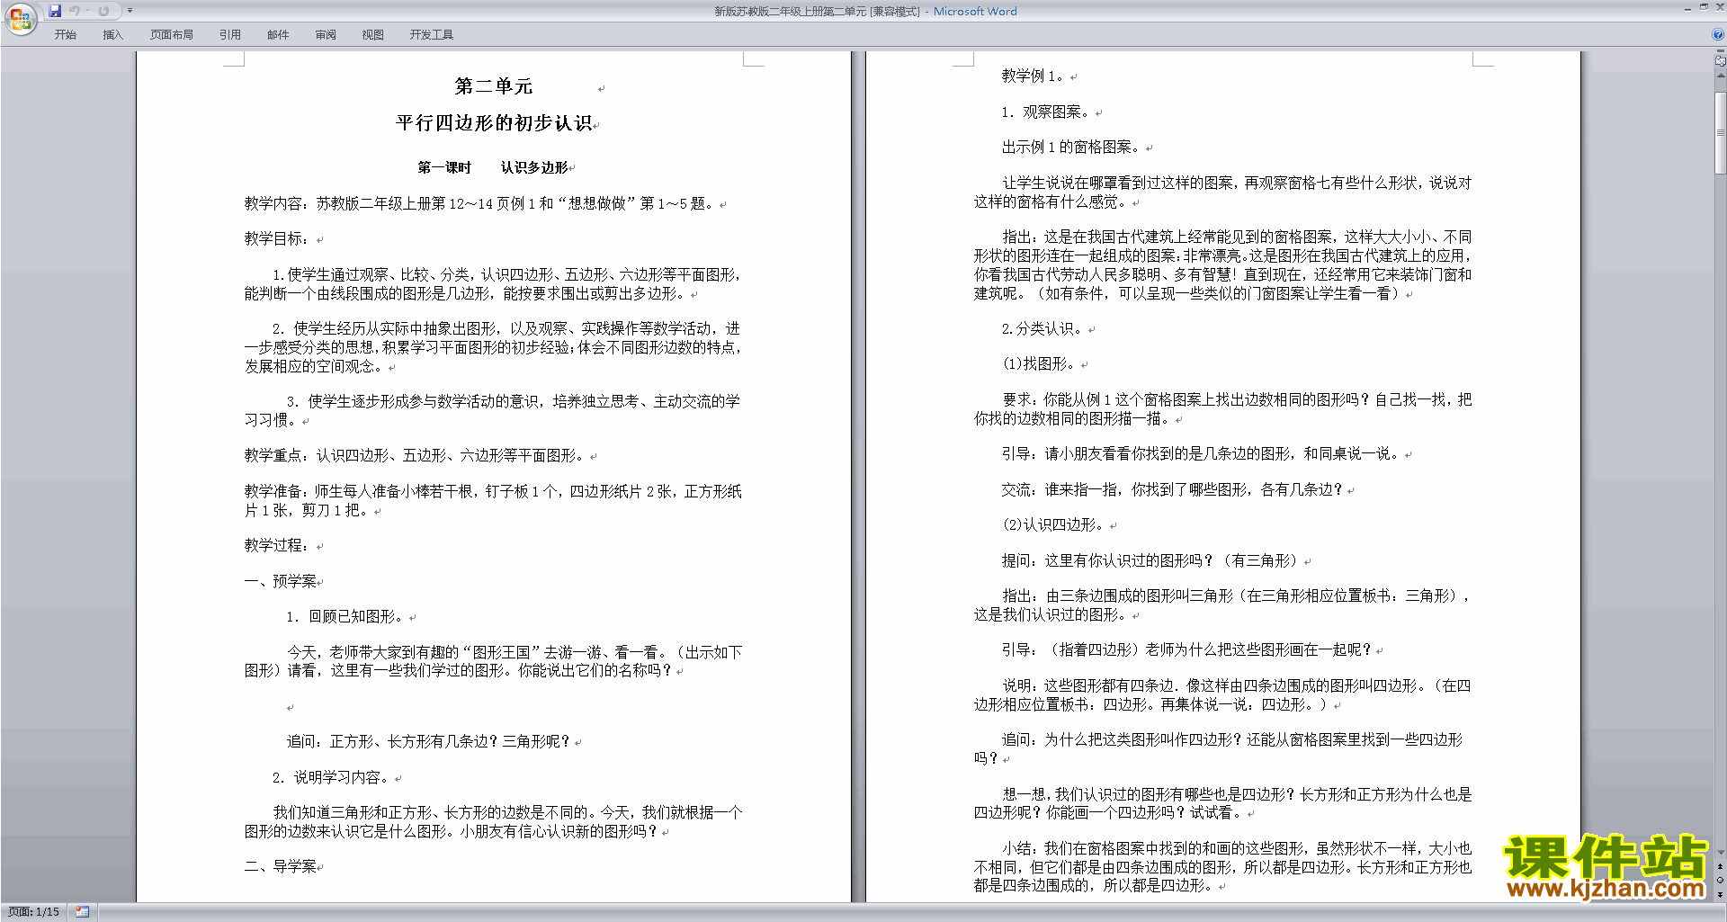Open the 开发工具 tab
The image size is (1727, 922).
tap(432, 35)
